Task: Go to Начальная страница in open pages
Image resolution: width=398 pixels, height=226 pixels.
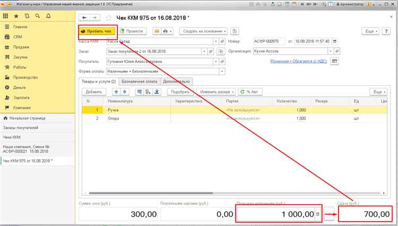Action: tap(38, 118)
